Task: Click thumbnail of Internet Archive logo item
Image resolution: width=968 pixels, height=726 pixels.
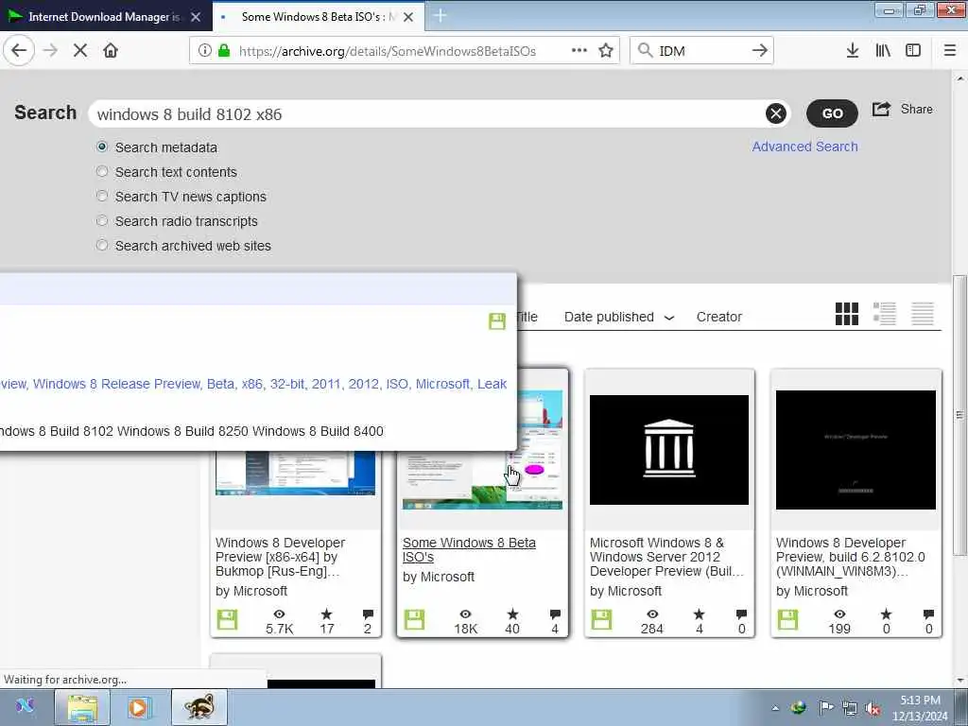Action: (x=669, y=450)
